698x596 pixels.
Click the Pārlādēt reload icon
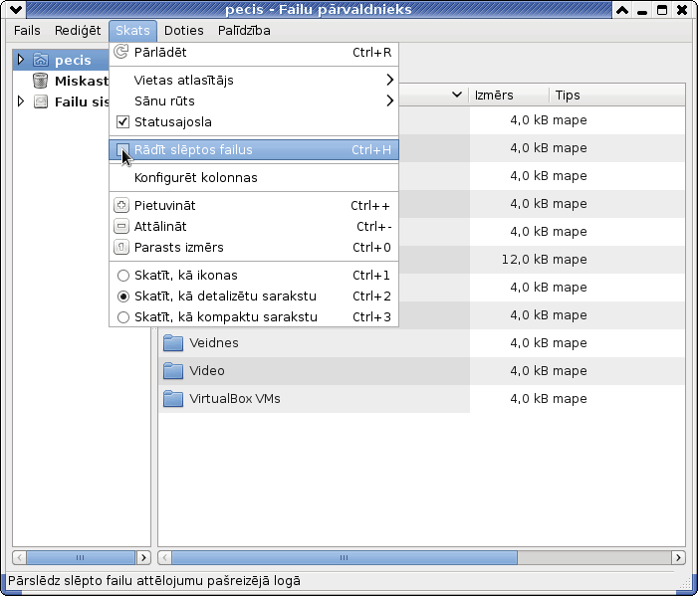(121, 52)
